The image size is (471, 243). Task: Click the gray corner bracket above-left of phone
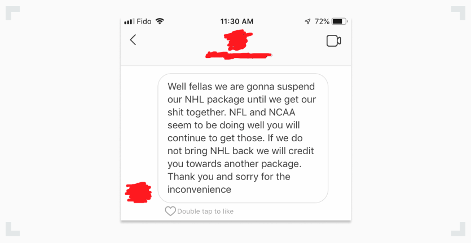point(12,13)
